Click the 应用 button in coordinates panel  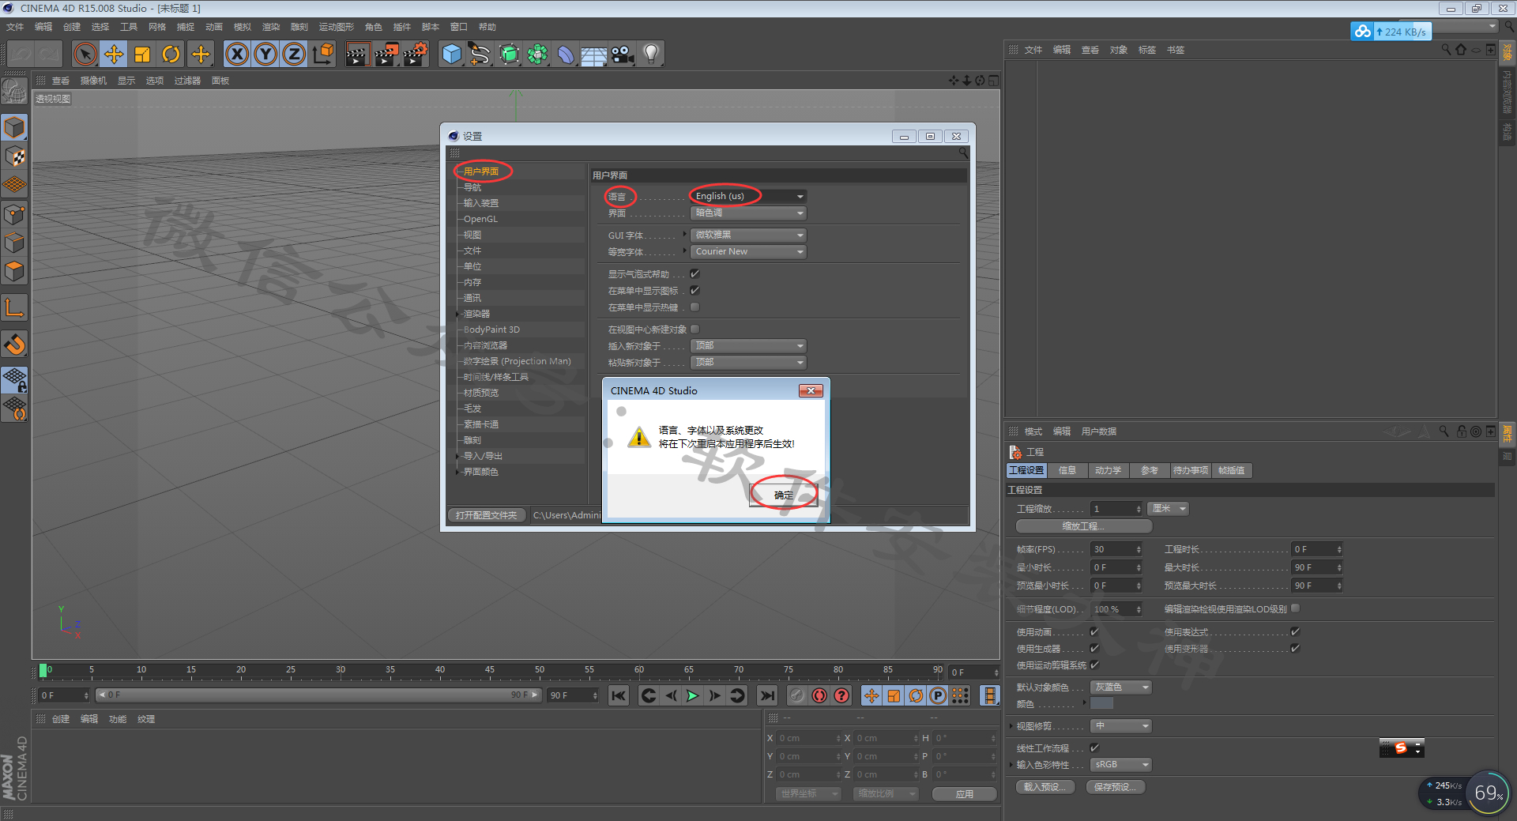tap(964, 794)
